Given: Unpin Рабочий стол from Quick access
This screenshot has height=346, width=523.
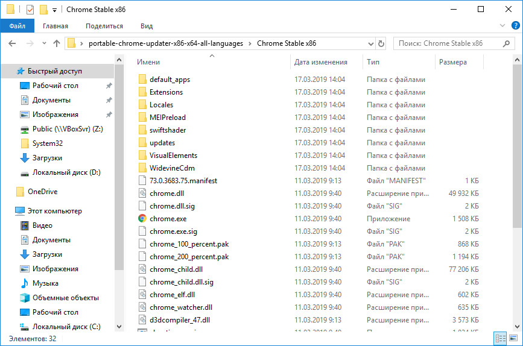Looking at the screenshot, I should click(109, 86).
